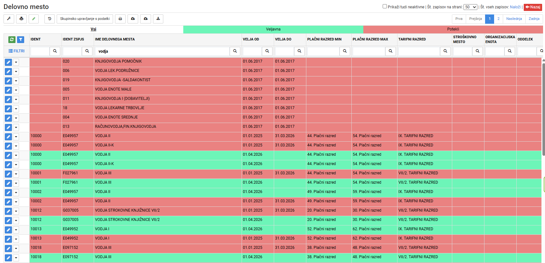Sort by IME DELOVNEGA MESTA header
545x263 pixels.
pyautogui.click(x=115, y=39)
